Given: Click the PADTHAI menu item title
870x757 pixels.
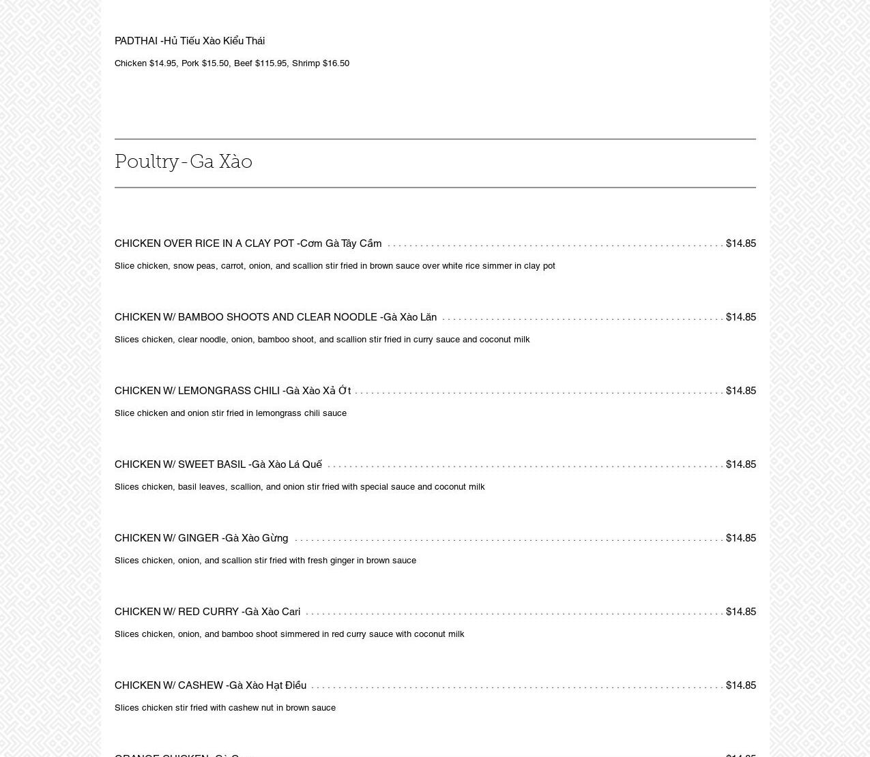Looking at the screenshot, I should click(190, 41).
